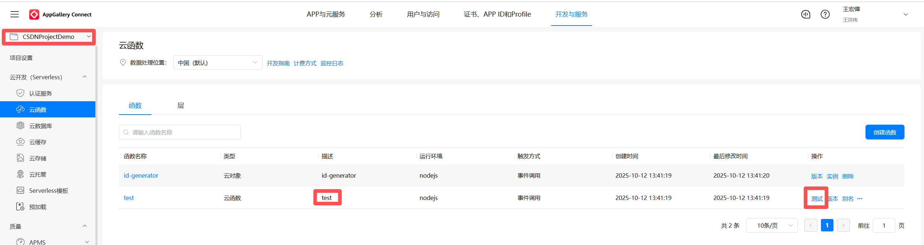Open 项目设置 in the sidebar
This screenshot has height=245, width=924.
21,58
